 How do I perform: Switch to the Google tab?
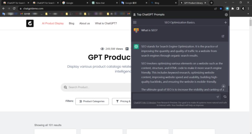[75, 3]
